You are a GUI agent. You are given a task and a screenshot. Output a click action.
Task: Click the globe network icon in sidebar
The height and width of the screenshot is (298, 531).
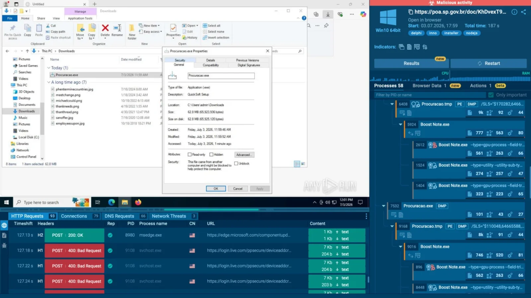pyautogui.click(x=4, y=225)
